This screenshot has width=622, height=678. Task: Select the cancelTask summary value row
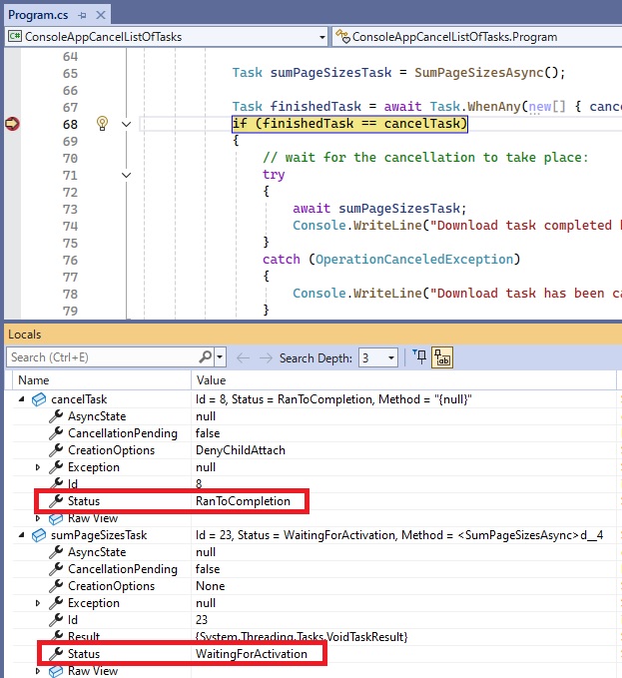pos(333,399)
